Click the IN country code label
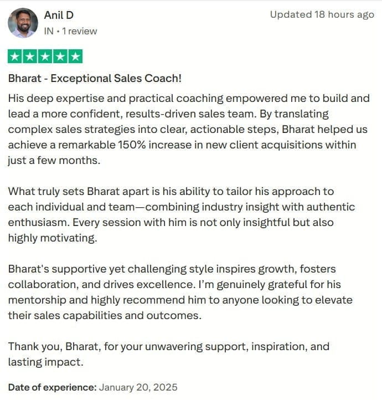This screenshot has height=400, width=382. click(49, 31)
